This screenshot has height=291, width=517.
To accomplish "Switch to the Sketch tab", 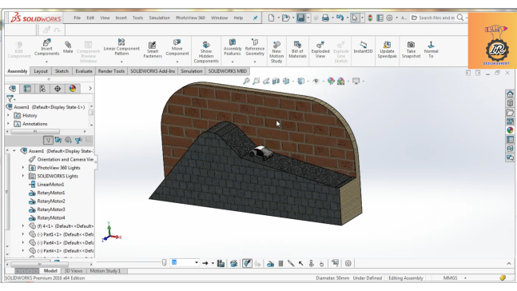I will point(62,71).
